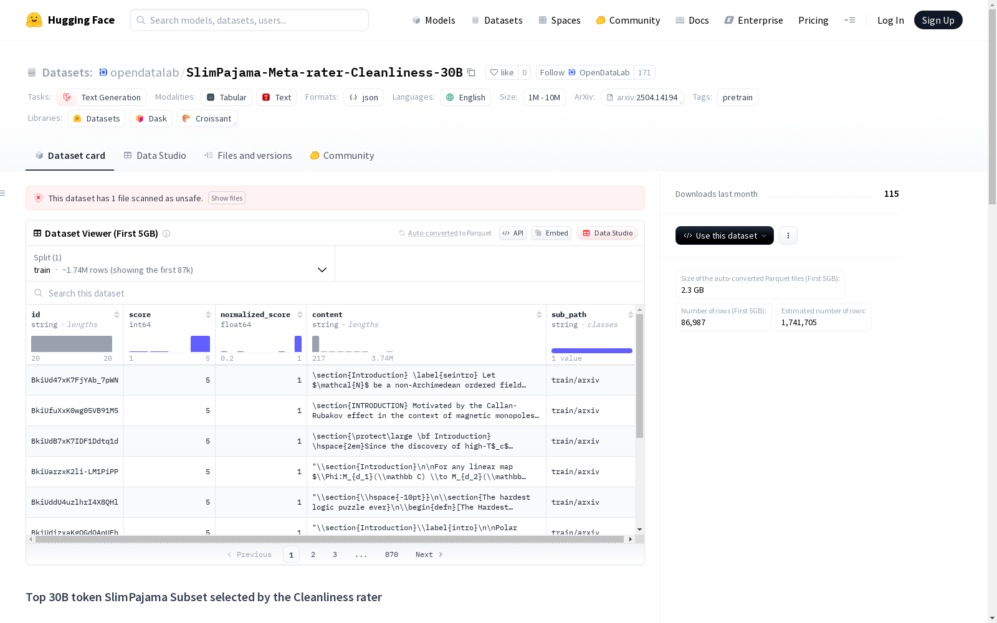
Task: Expand the Split train selector
Action: click(181, 264)
